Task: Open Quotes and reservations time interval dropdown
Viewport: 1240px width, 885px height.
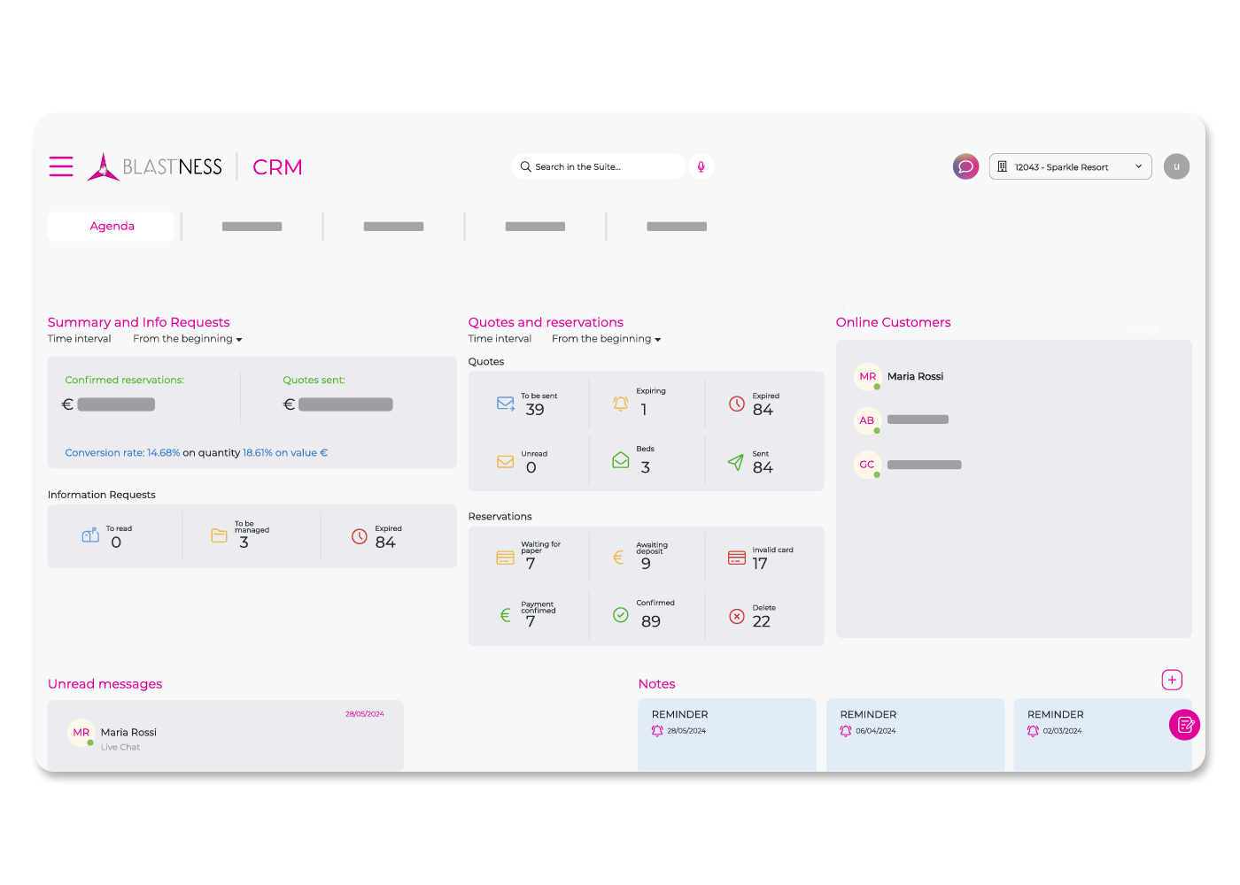Action: click(x=606, y=339)
